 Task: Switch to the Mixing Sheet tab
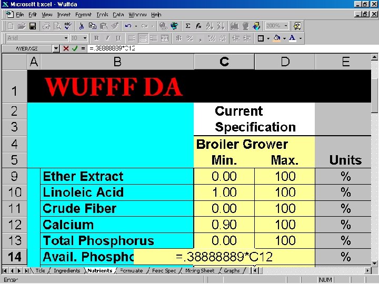(x=200, y=271)
